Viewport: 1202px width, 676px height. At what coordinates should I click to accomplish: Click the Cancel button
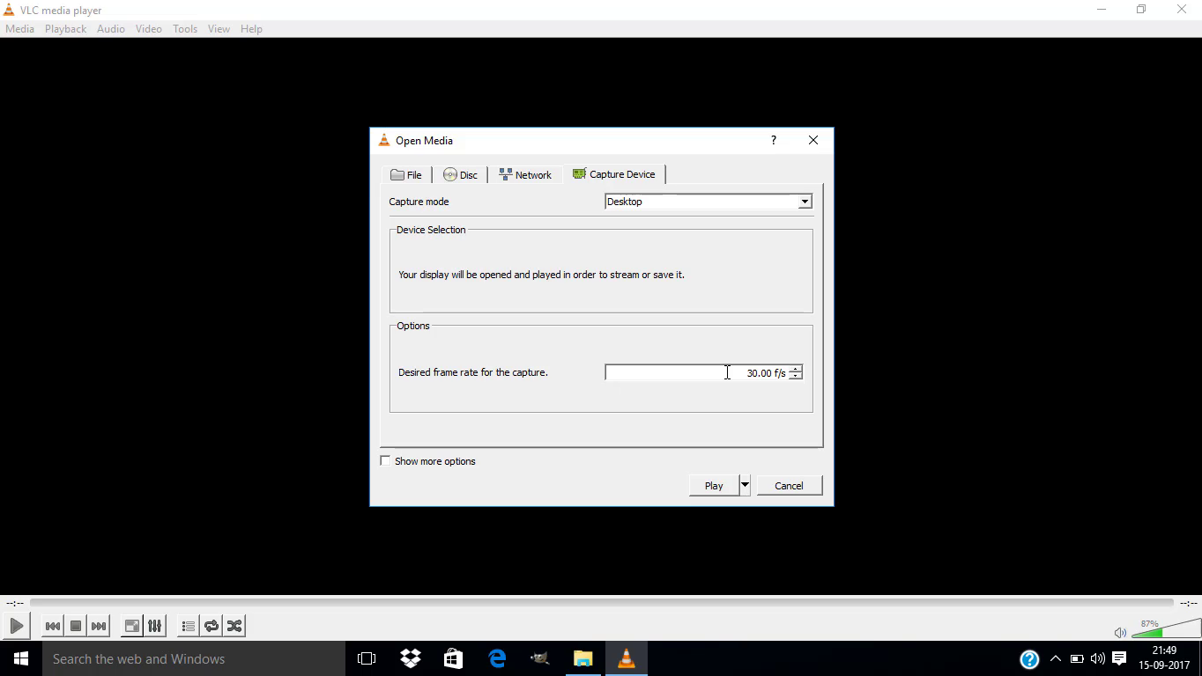point(789,485)
